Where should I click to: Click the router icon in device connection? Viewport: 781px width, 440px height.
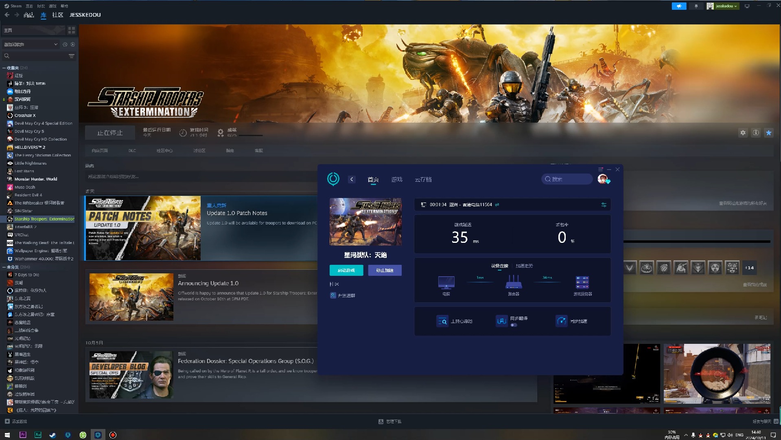(513, 282)
